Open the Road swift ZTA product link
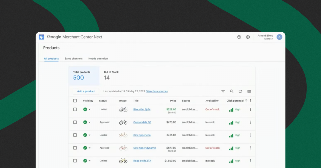The image size is (321, 168). [142, 161]
